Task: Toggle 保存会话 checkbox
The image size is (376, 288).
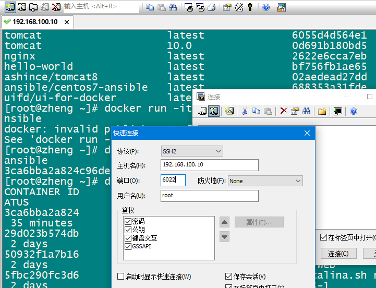Action: click(x=228, y=277)
